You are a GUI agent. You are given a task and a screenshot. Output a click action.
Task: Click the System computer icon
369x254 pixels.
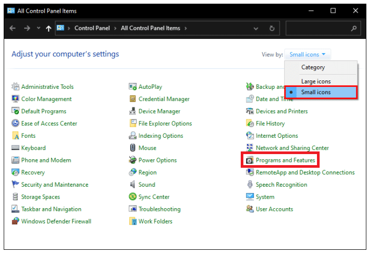(x=250, y=197)
